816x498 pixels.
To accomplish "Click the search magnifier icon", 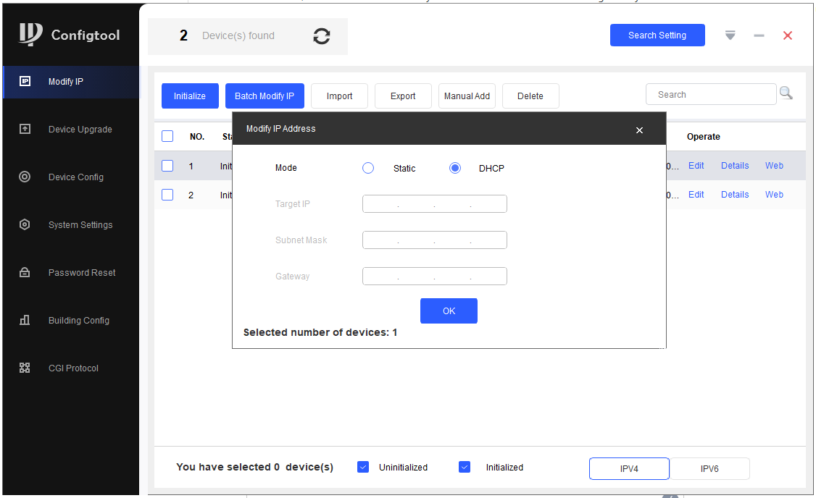I will 786,93.
